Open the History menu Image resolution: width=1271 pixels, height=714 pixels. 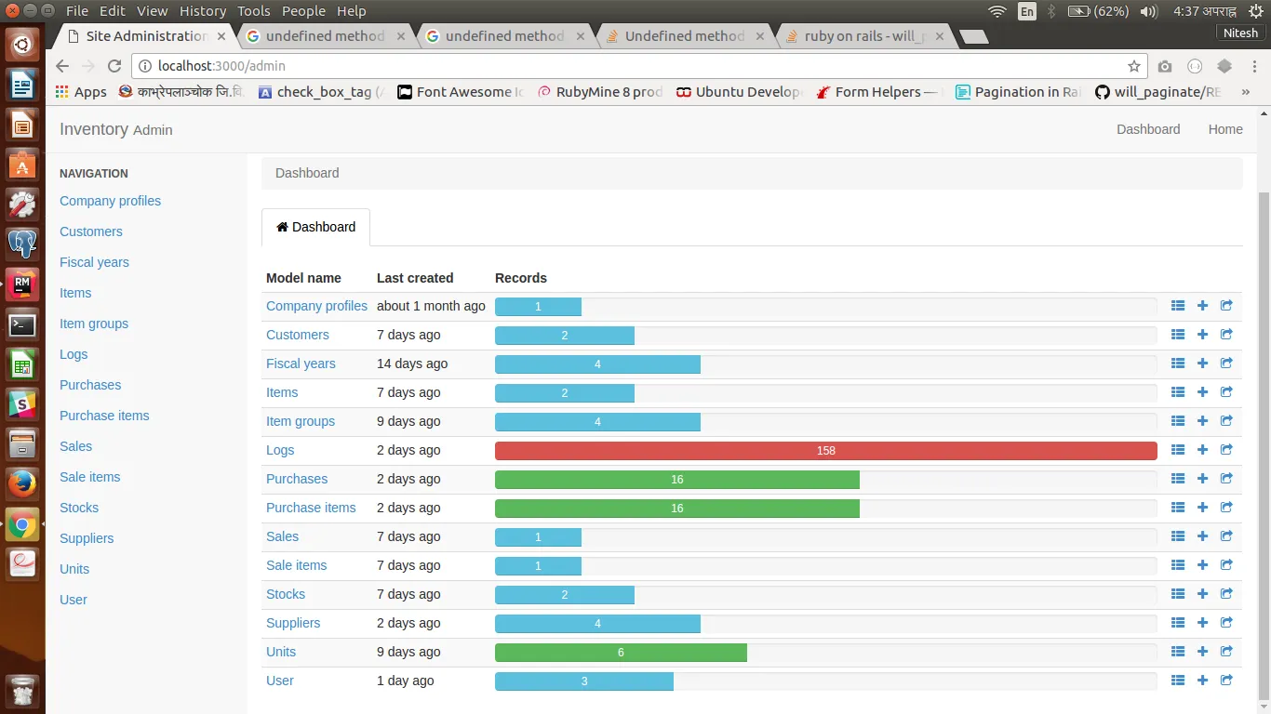point(202,11)
